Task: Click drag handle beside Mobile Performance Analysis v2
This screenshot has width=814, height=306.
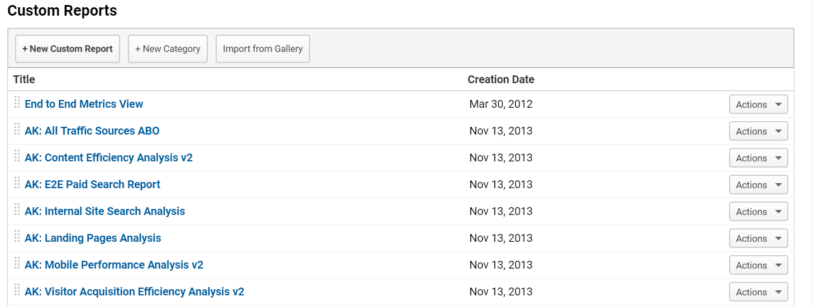Action: coord(17,264)
